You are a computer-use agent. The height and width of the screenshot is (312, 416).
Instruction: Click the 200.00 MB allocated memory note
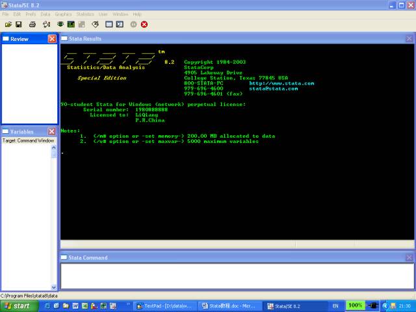(231, 136)
